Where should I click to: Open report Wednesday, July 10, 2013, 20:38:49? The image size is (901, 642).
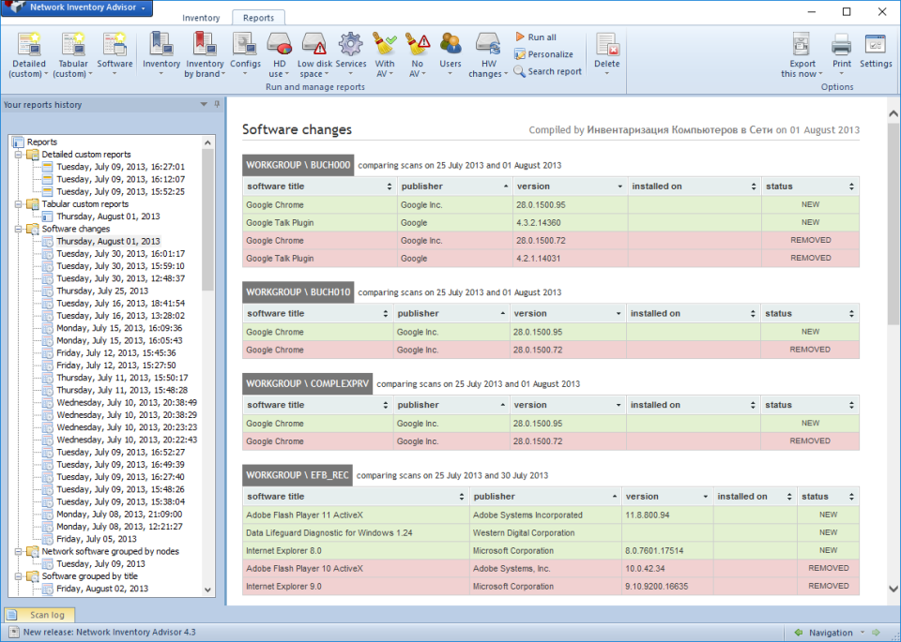127,403
